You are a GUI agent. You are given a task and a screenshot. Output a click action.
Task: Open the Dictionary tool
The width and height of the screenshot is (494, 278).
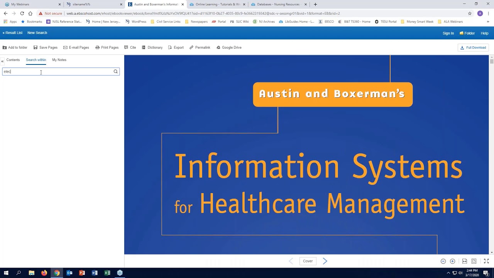tap(152, 47)
